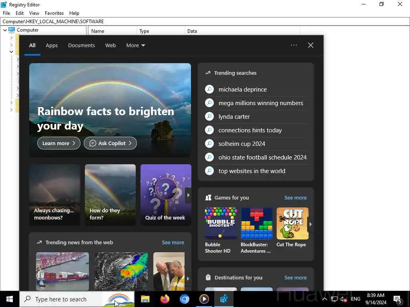Image resolution: width=410 pixels, height=307 pixels.
Task: Open the Edit menu in Registry Editor
Action: (x=20, y=13)
